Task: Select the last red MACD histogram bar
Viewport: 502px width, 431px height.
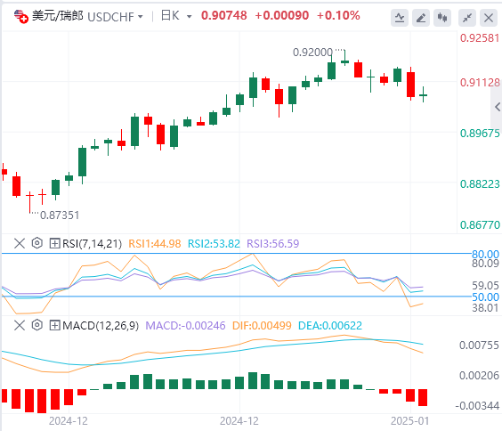Action: (x=423, y=398)
